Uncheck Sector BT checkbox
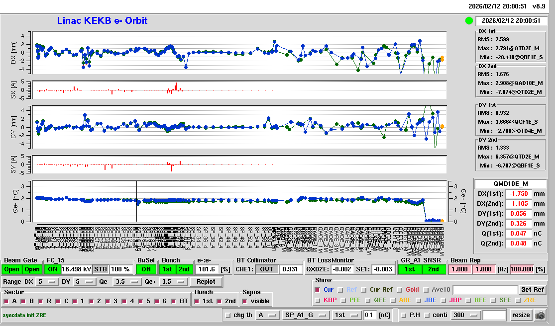This screenshot has height=326, width=555. (x=174, y=301)
